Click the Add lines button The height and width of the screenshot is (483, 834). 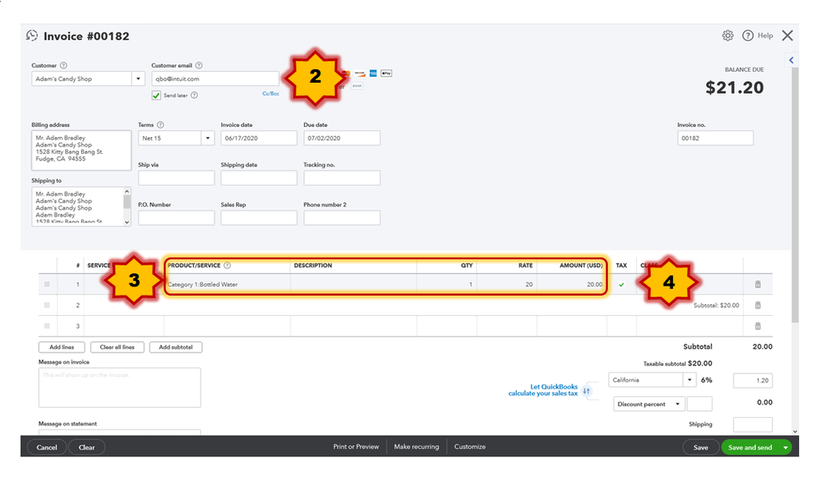point(62,347)
